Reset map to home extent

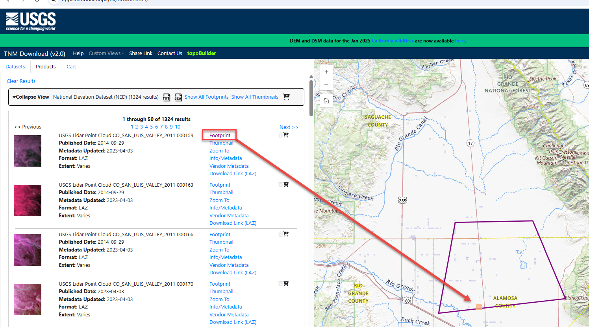326,101
